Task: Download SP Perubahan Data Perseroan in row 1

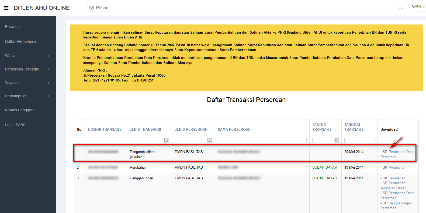Action: point(398,152)
